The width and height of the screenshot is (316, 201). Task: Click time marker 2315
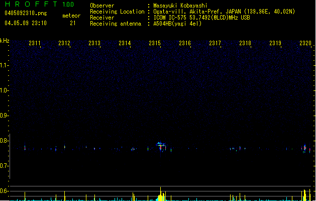click(x=155, y=43)
